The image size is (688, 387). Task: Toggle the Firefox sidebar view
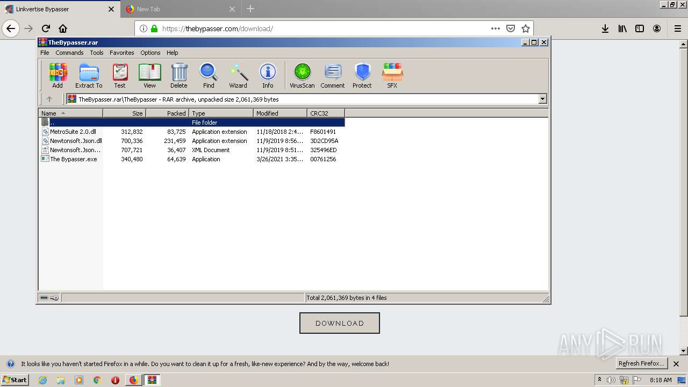click(x=640, y=28)
